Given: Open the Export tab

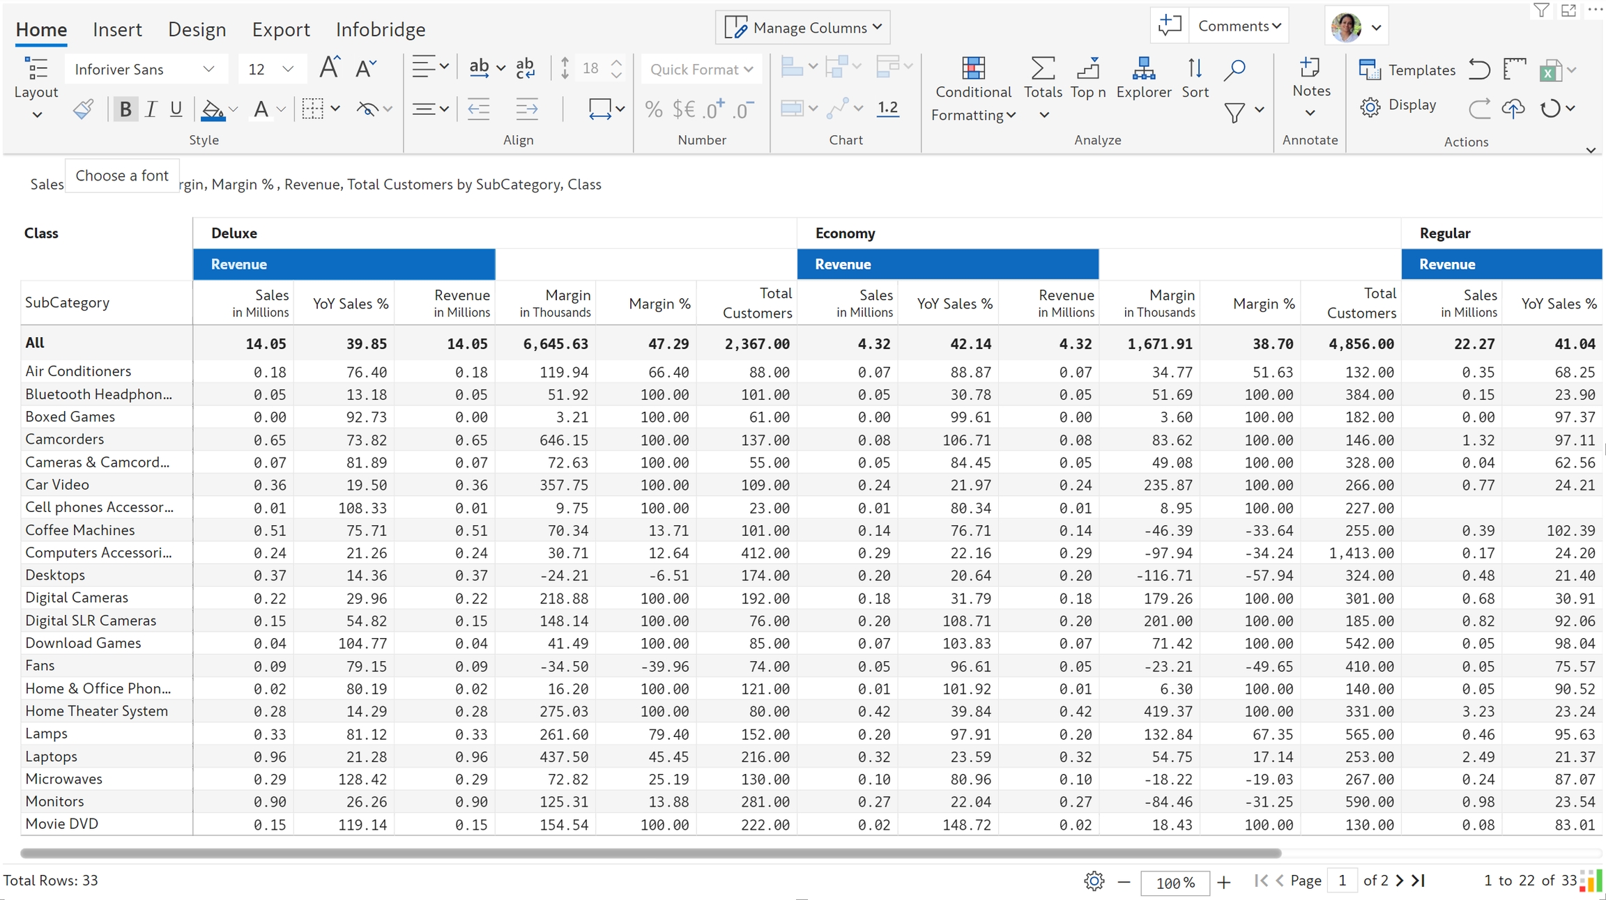Looking at the screenshot, I should point(281,29).
